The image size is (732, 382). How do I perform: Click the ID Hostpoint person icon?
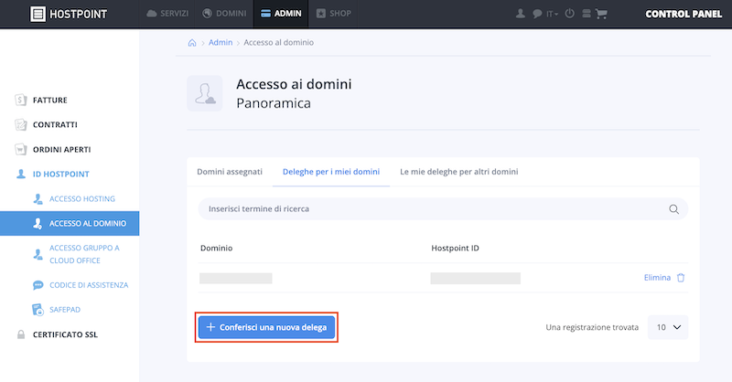(x=20, y=174)
